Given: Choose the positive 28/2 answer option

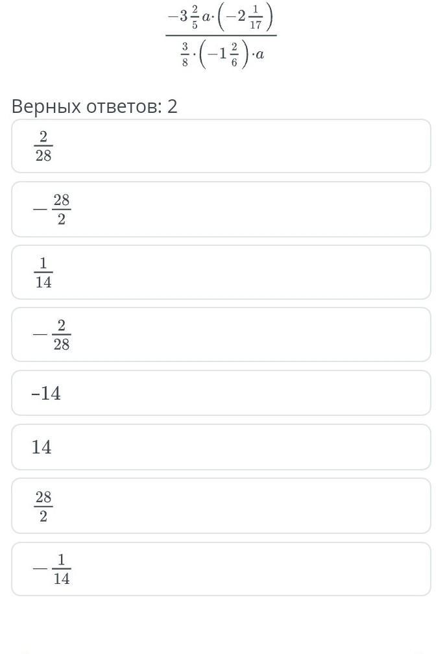Looking at the screenshot, I should click(221, 506).
